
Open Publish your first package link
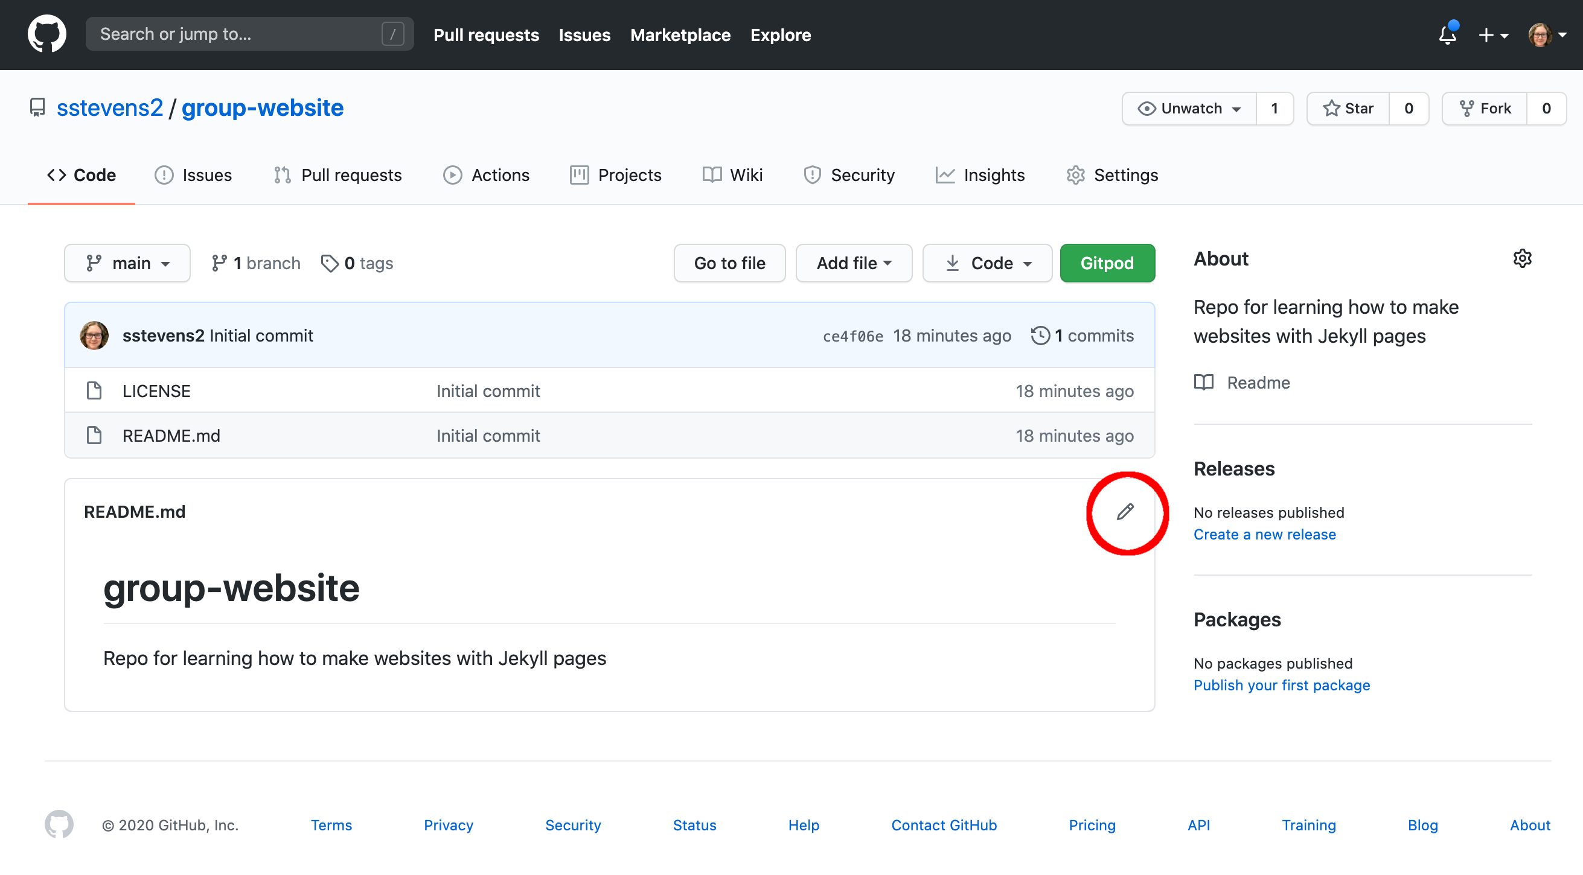1282,685
